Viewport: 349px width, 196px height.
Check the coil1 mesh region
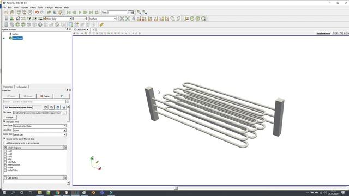tap(5, 151)
